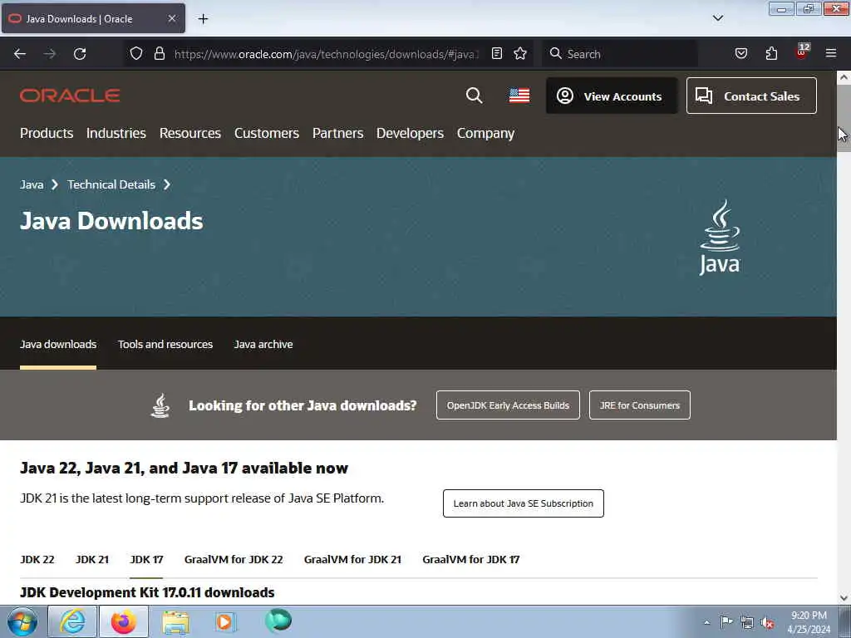The height and width of the screenshot is (638, 851).
Task: Switch to Java archive tab
Action: pyautogui.click(x=263, y=344)
